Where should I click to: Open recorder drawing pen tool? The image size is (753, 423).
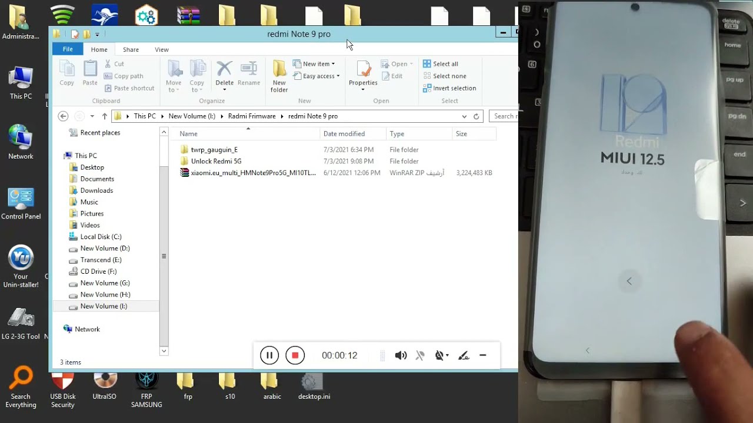point(464,355)
